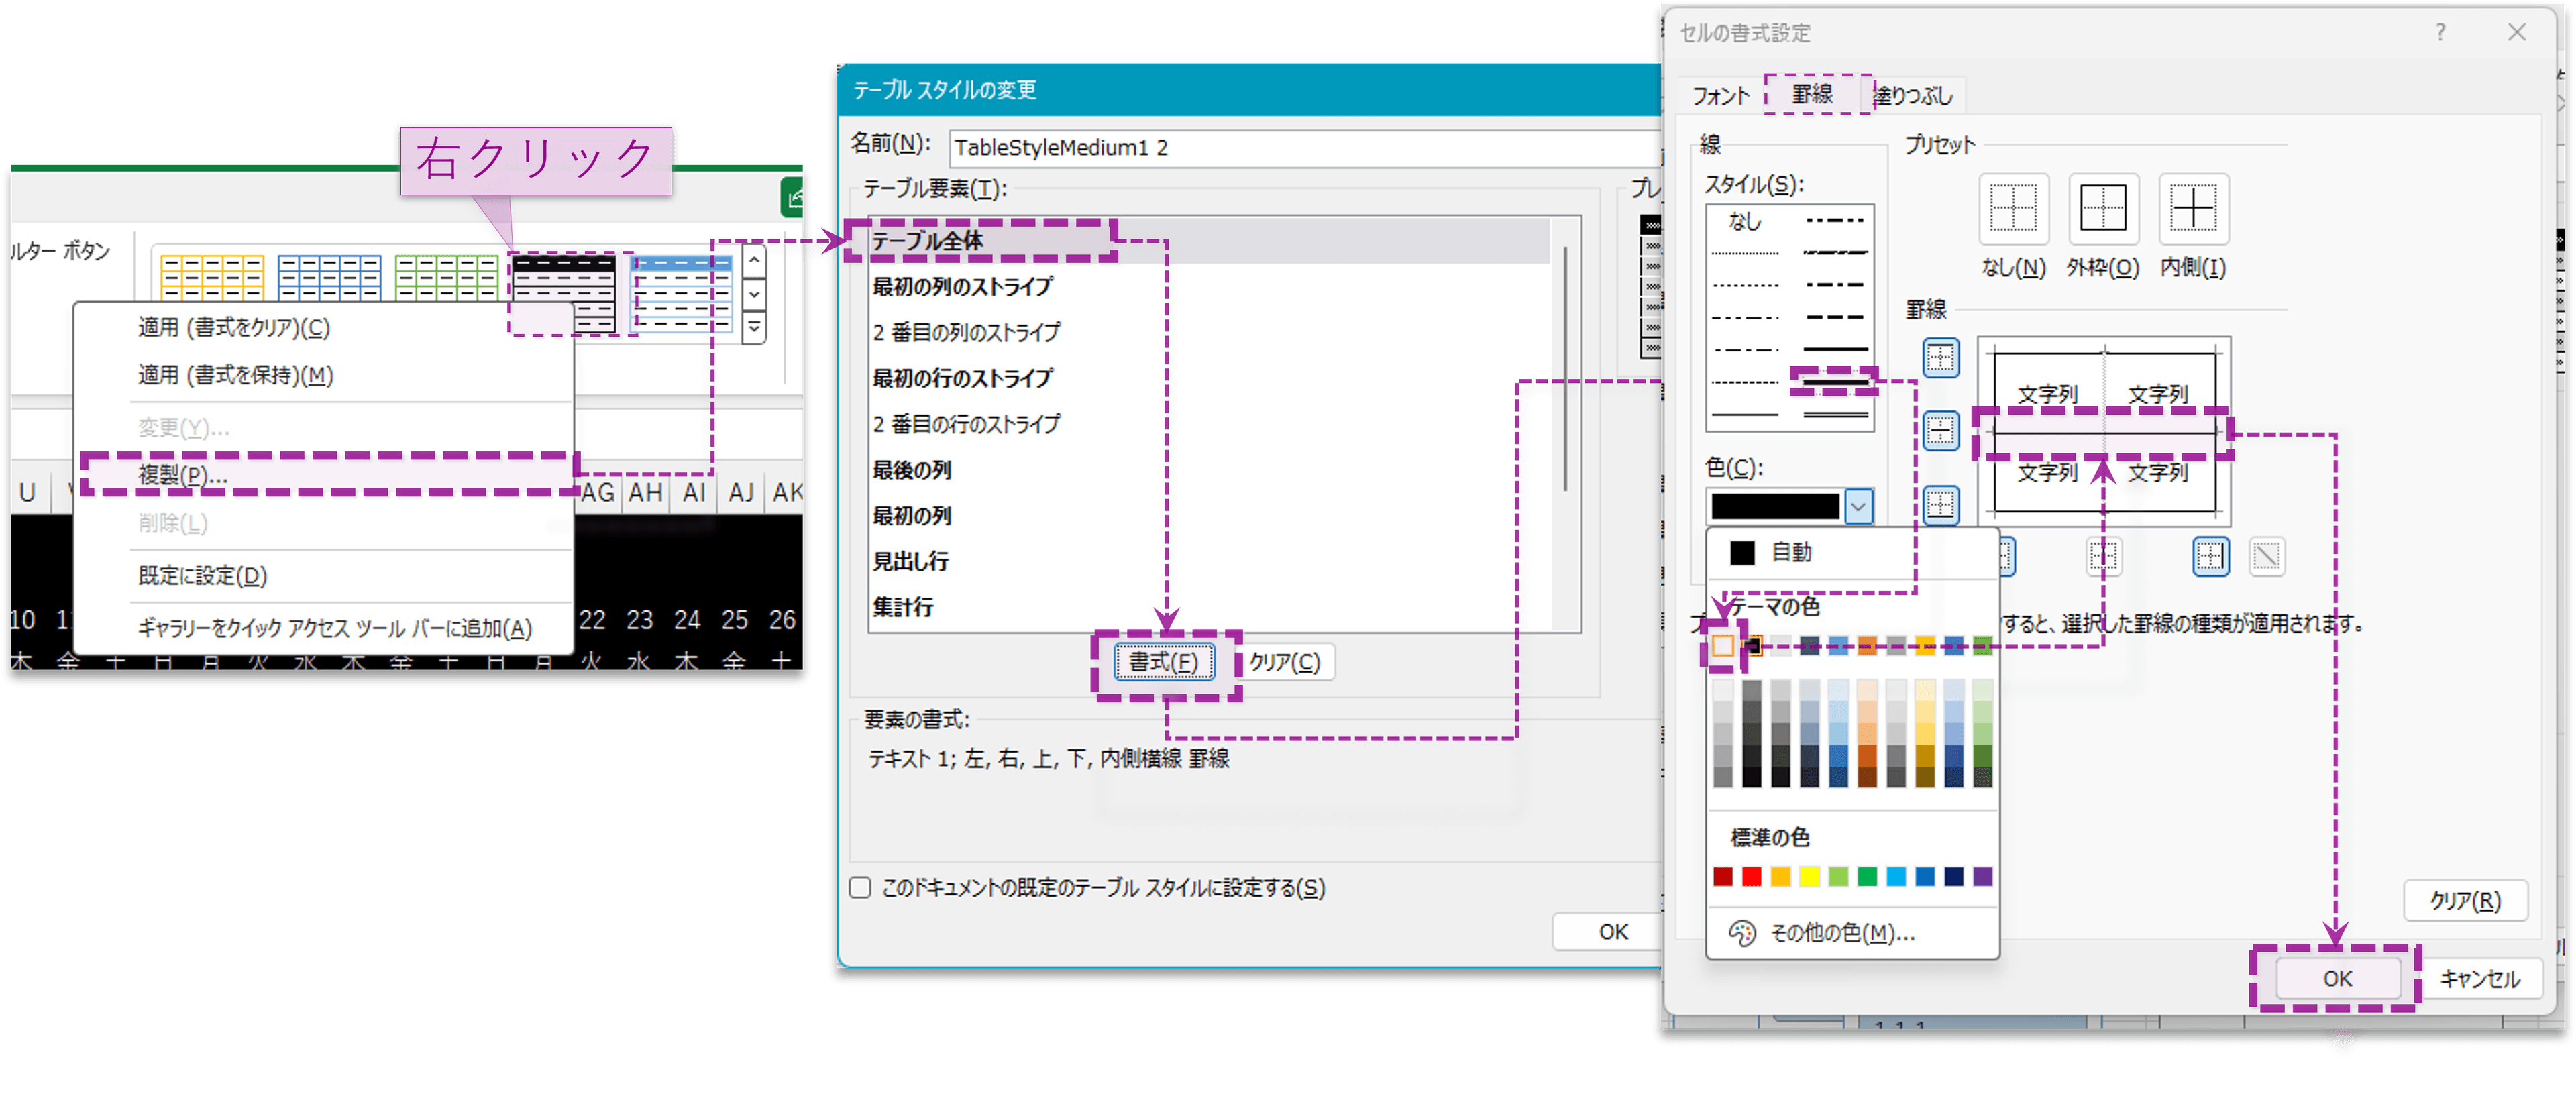Choose 複製(P)... from the context menu
2576x1098 pixels.
183,475
